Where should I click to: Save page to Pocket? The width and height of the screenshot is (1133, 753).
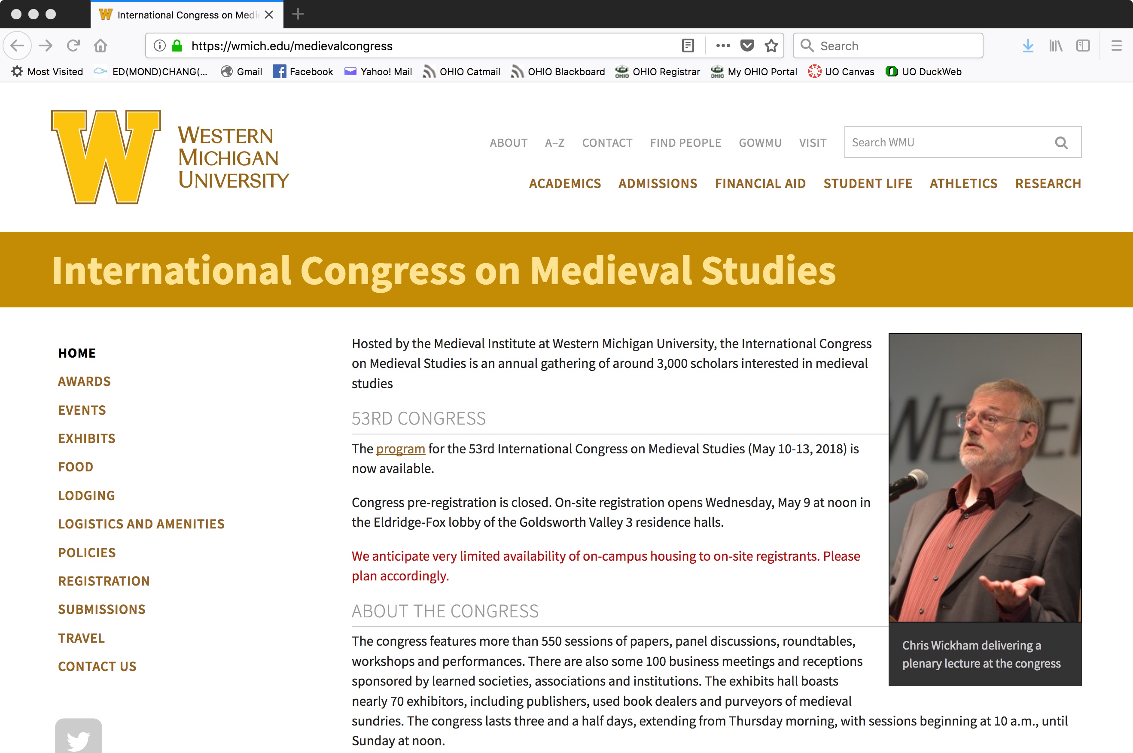click(x=747, y=46)
